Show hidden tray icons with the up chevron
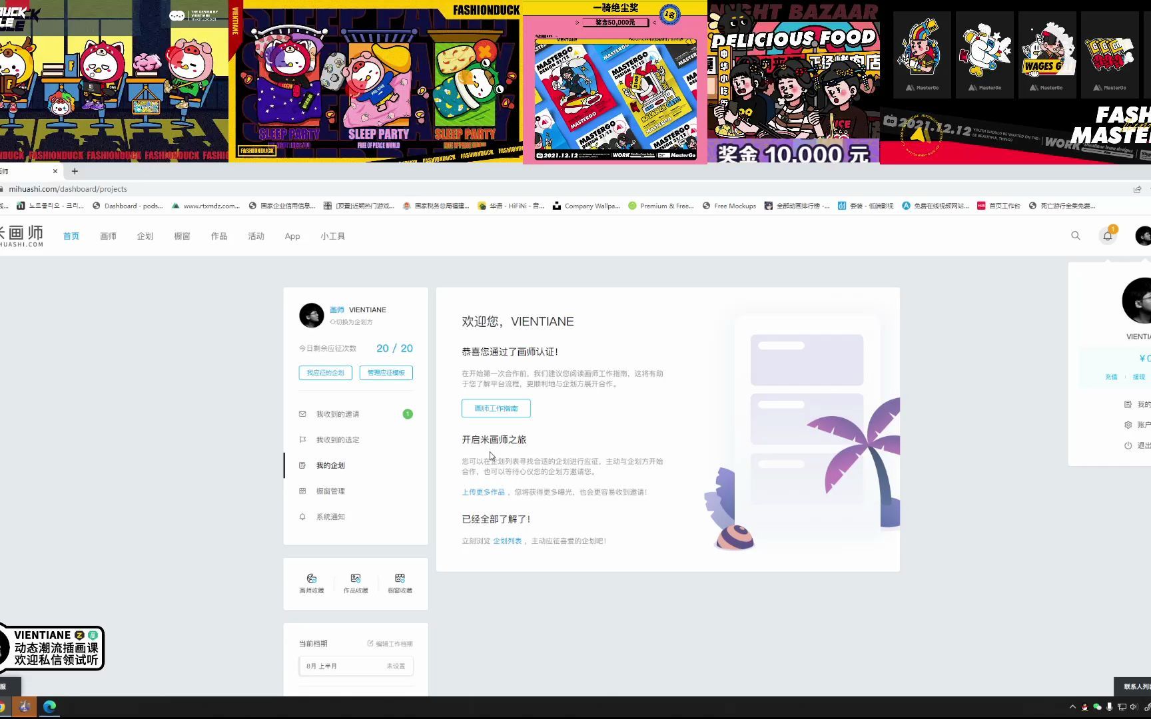The image size is (1151, 719). 1072,707
